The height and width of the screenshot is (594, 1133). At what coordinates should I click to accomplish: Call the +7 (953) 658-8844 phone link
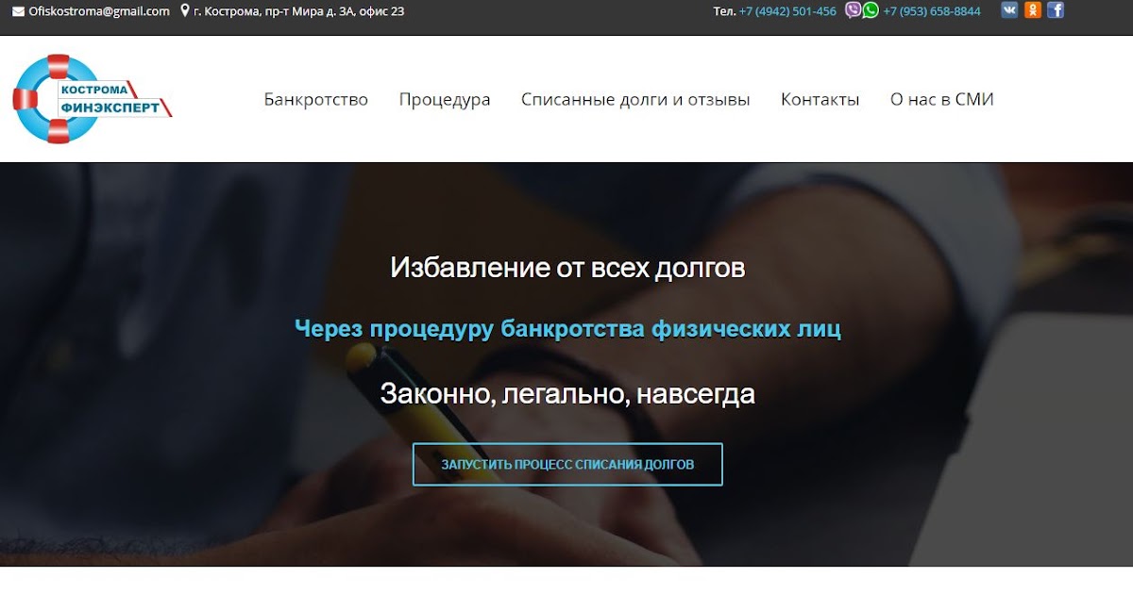(933, 10)
